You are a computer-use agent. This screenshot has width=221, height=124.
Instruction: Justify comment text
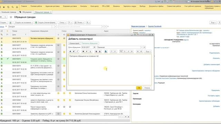[132, 51]
